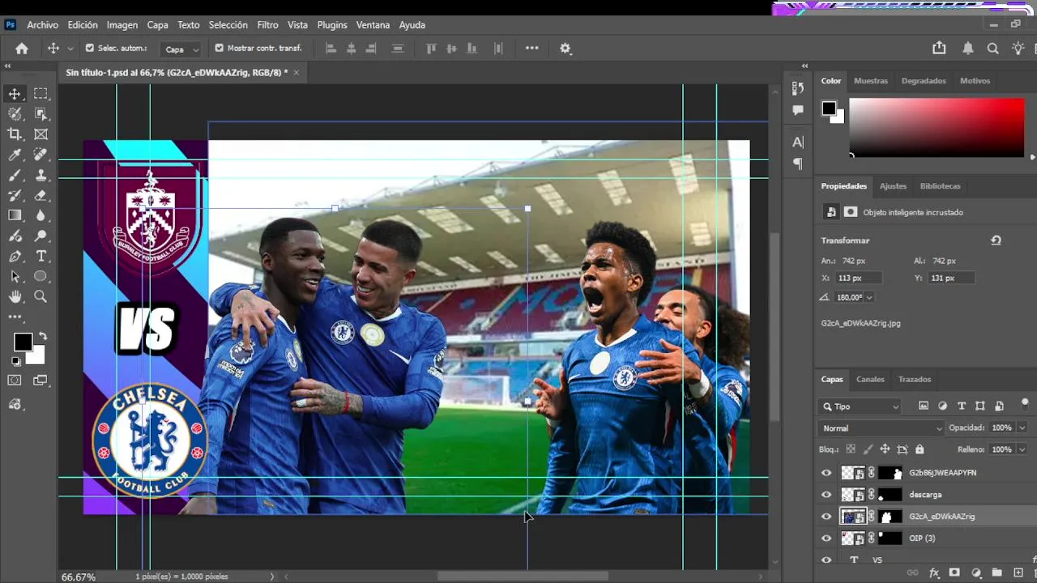Open settings gear in options bar
Screen dimensions: 1037x583
565,49
